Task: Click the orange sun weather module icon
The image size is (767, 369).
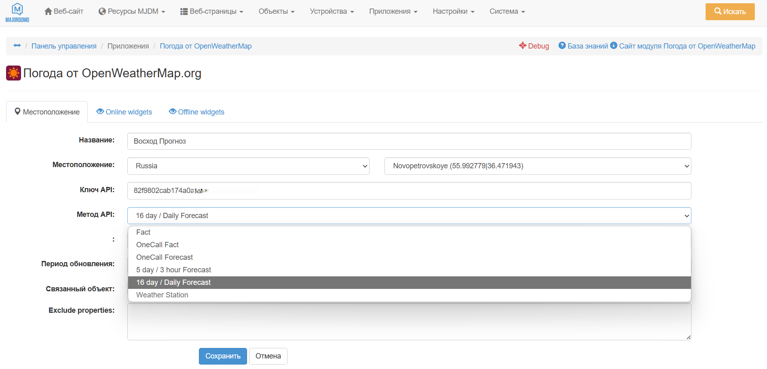Action: click(13, 73)
